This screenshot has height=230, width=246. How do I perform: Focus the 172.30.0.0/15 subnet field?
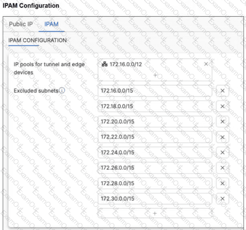tap(155, 198)
